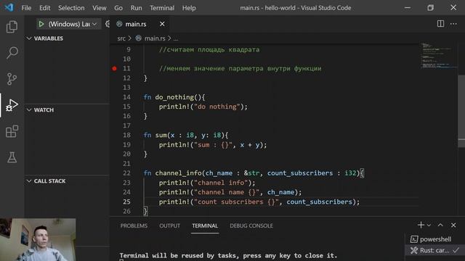Click the VS Code logo icon
This screenshot has height=261, width=465.
click(9, 7)
